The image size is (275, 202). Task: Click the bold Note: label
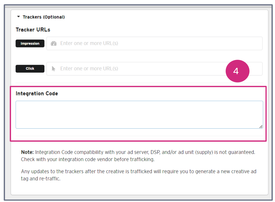(27, 152)
